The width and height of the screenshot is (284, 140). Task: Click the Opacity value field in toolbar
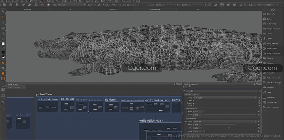point(160,5)
